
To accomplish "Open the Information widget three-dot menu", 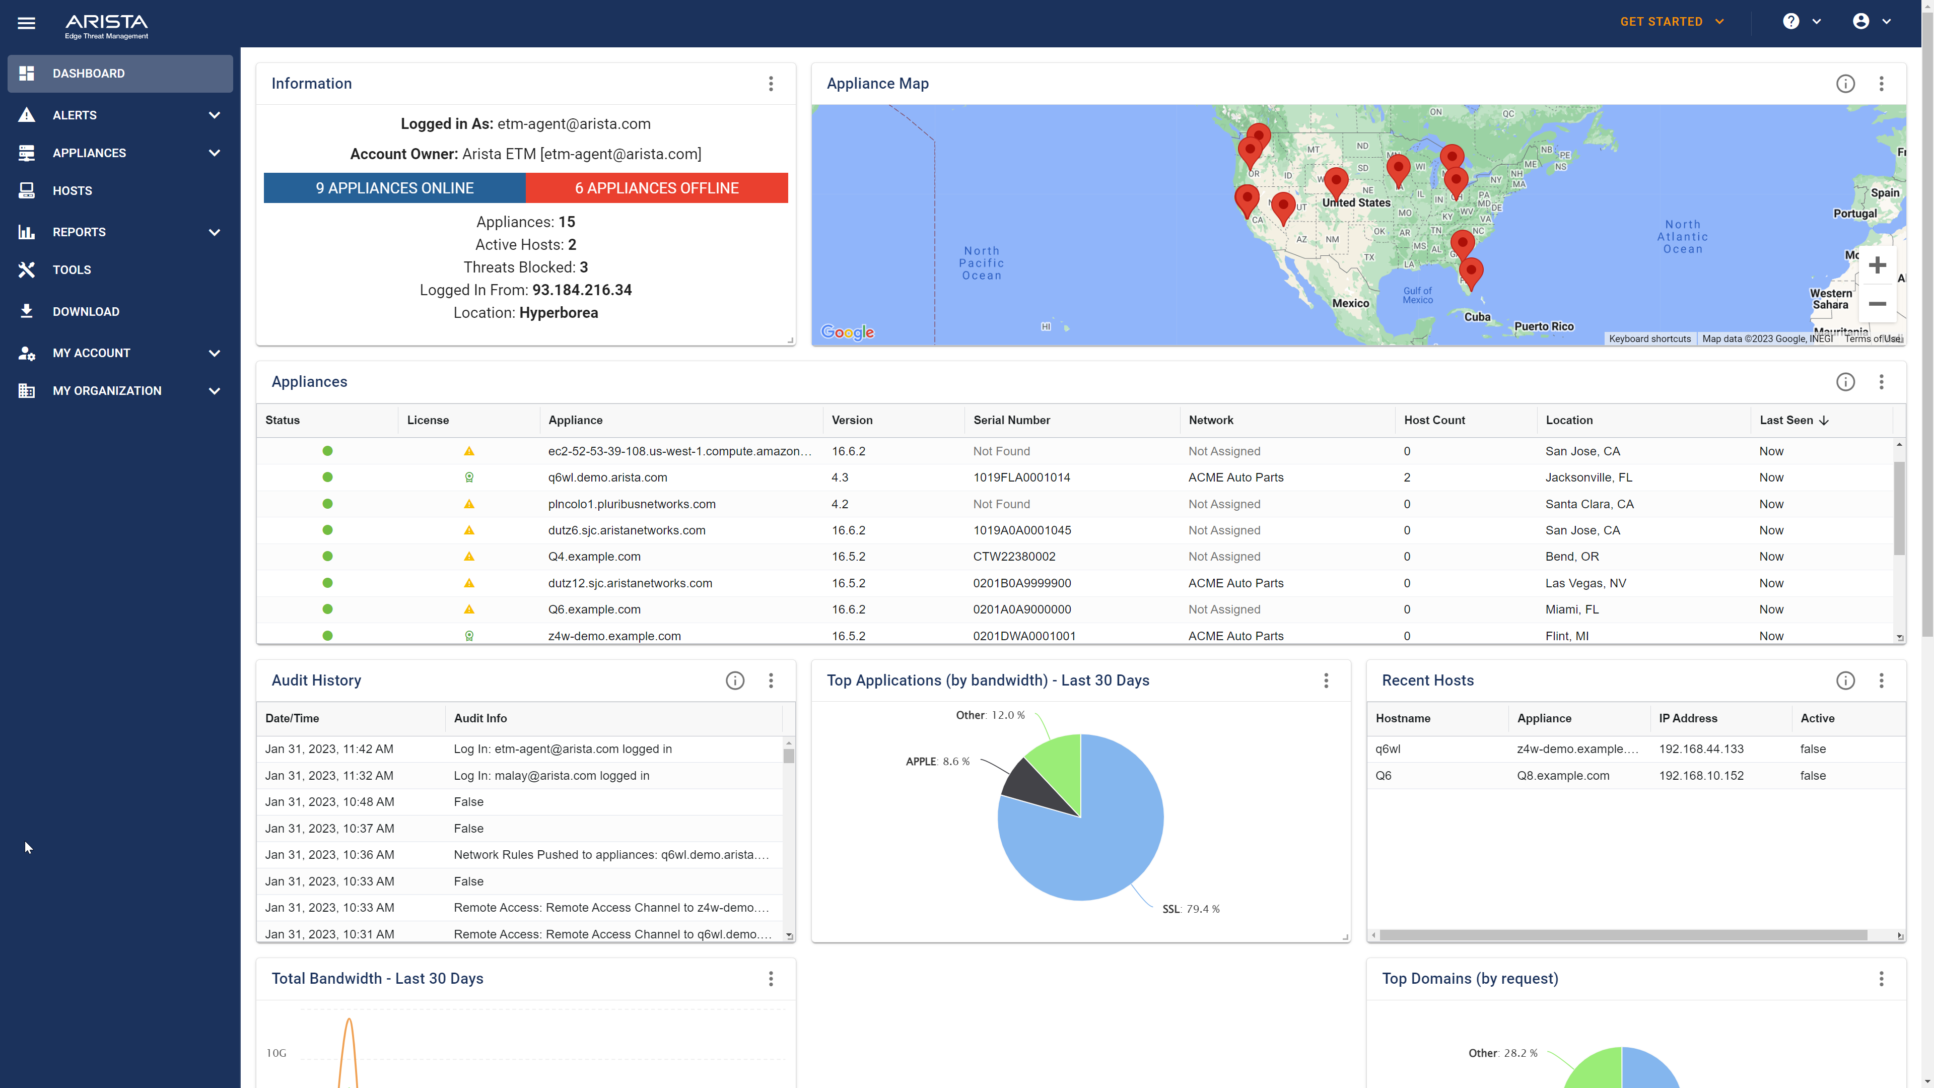I will (771, 83).
